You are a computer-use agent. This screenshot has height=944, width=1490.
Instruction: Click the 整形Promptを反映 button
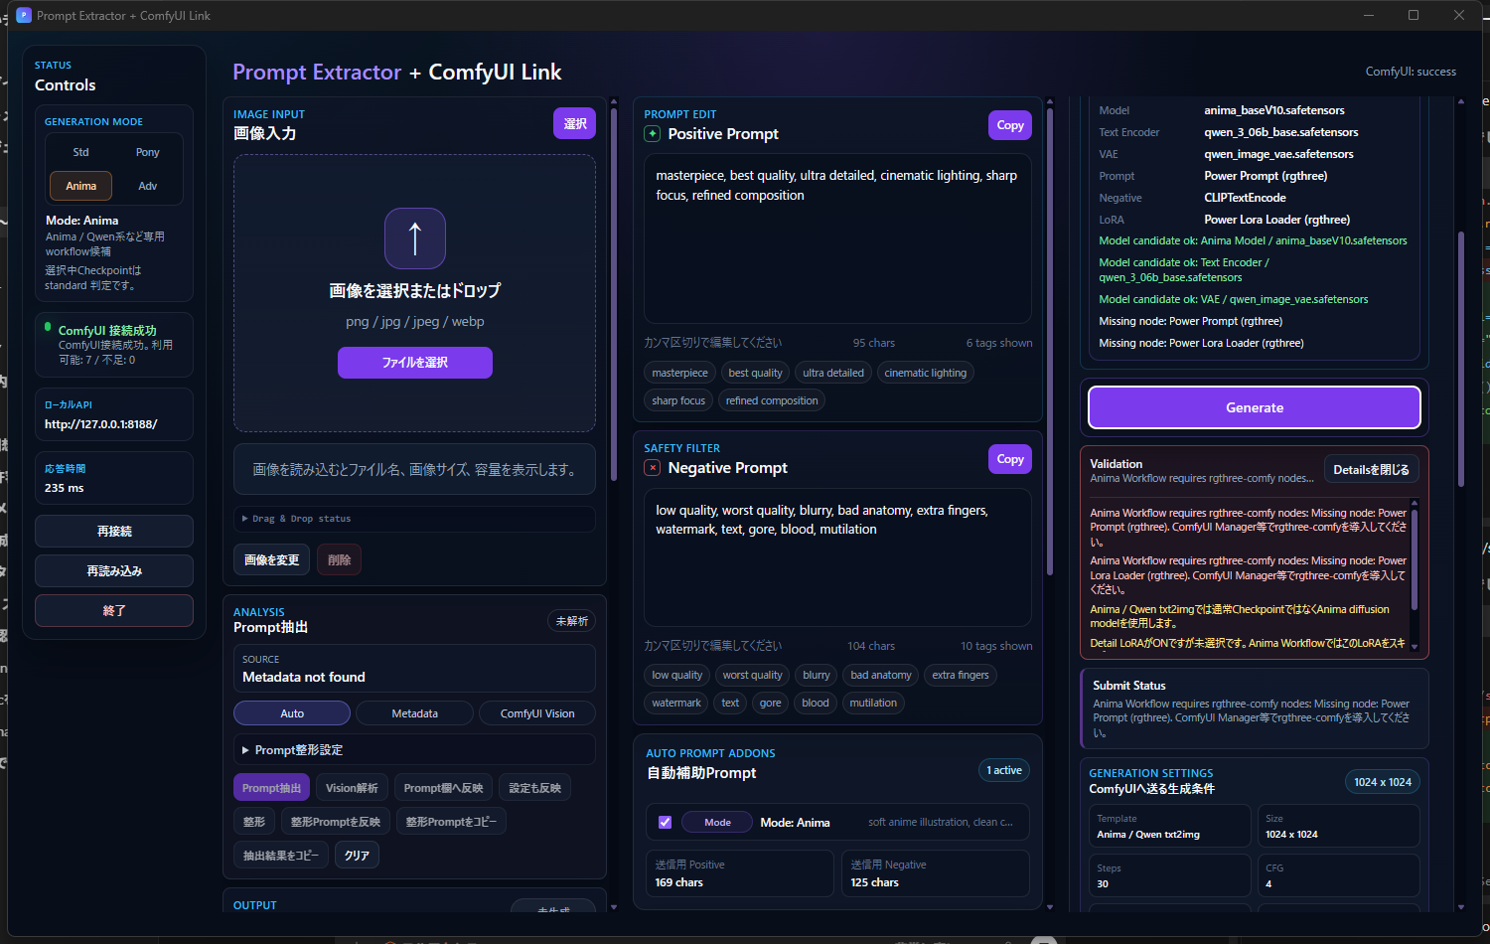tap(336, 822)
